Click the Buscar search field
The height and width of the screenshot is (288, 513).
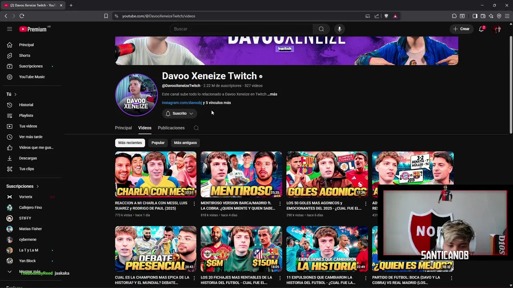tap(241, 29)
